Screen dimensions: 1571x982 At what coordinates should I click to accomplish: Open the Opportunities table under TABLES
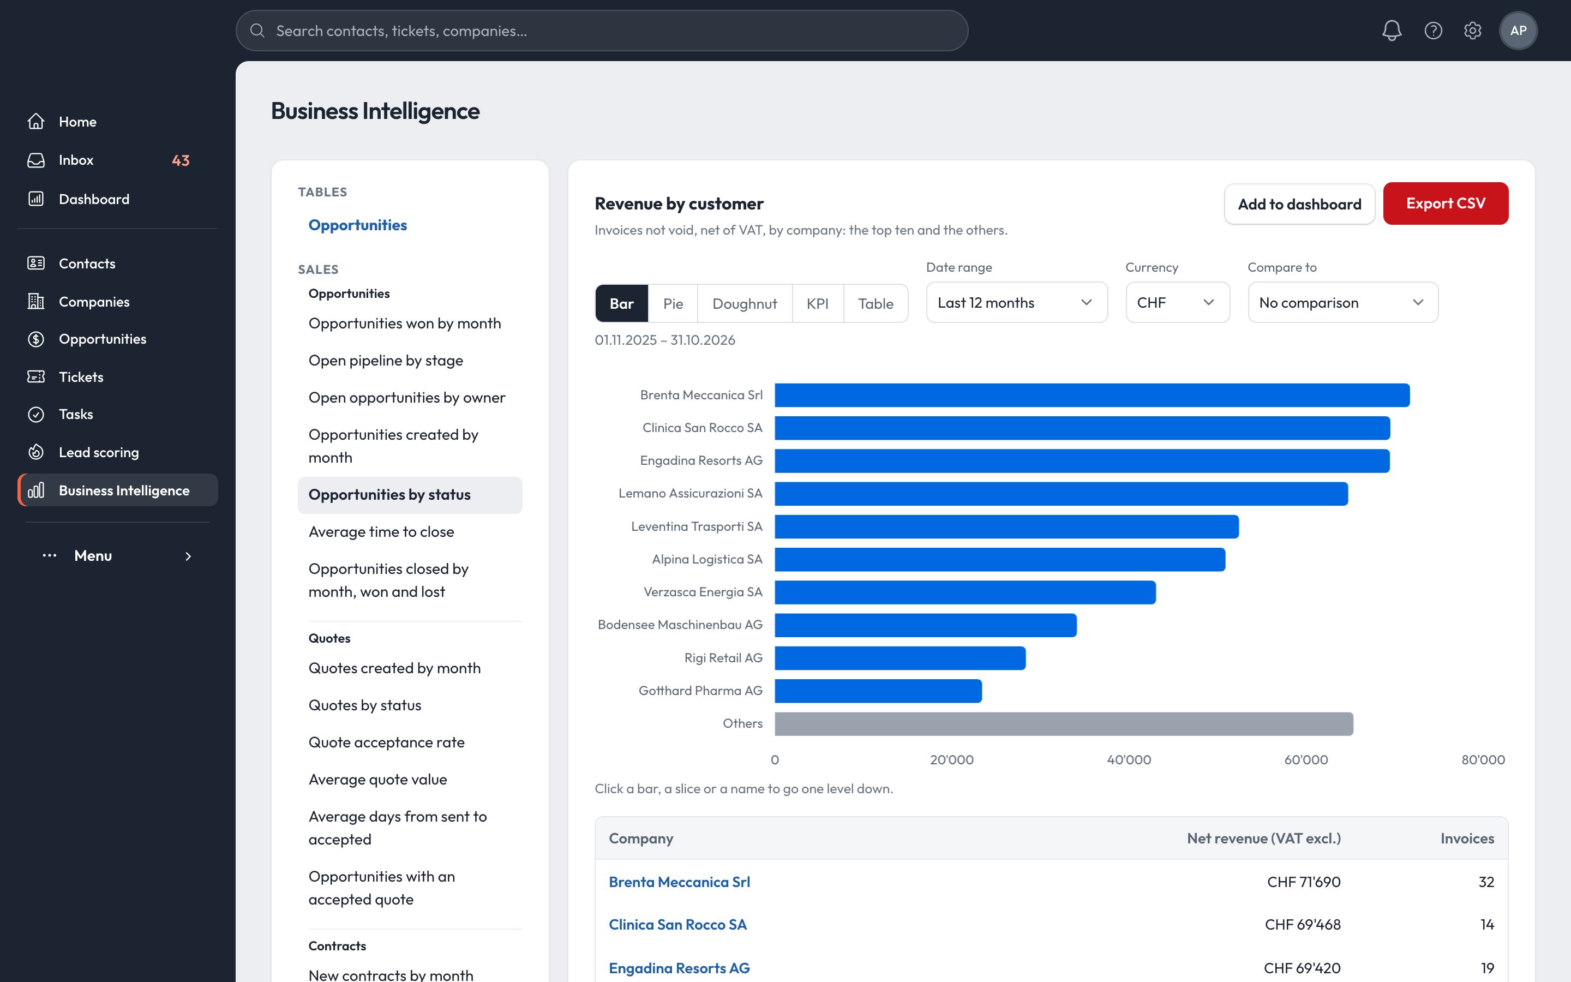click(x=358, y=225)
